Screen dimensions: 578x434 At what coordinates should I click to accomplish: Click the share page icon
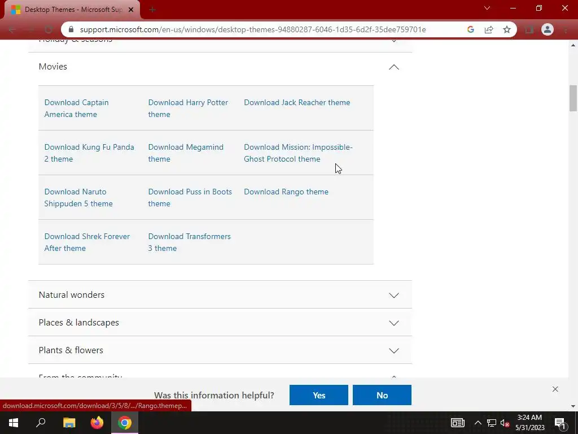[489, 29]
